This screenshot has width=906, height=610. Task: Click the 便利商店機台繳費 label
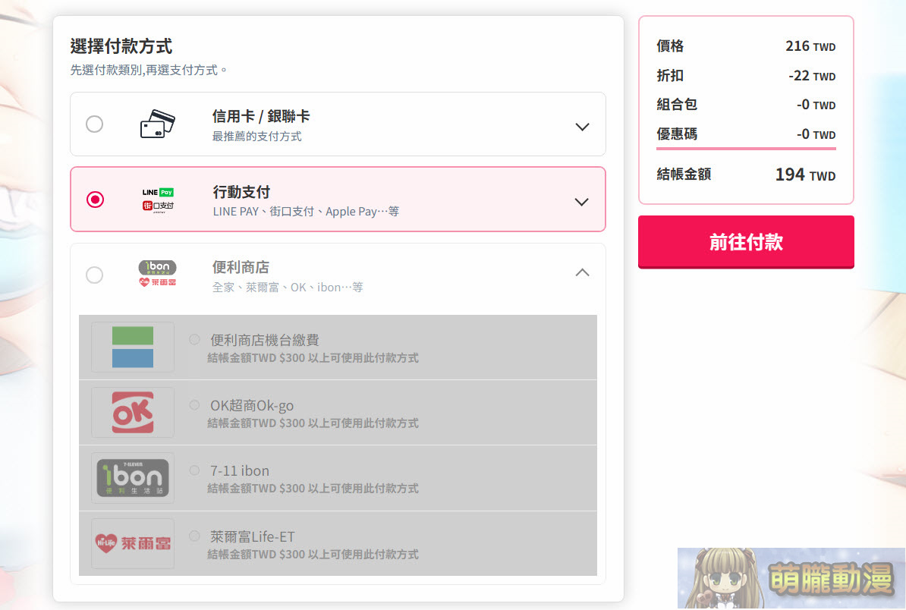pos(265,340)
